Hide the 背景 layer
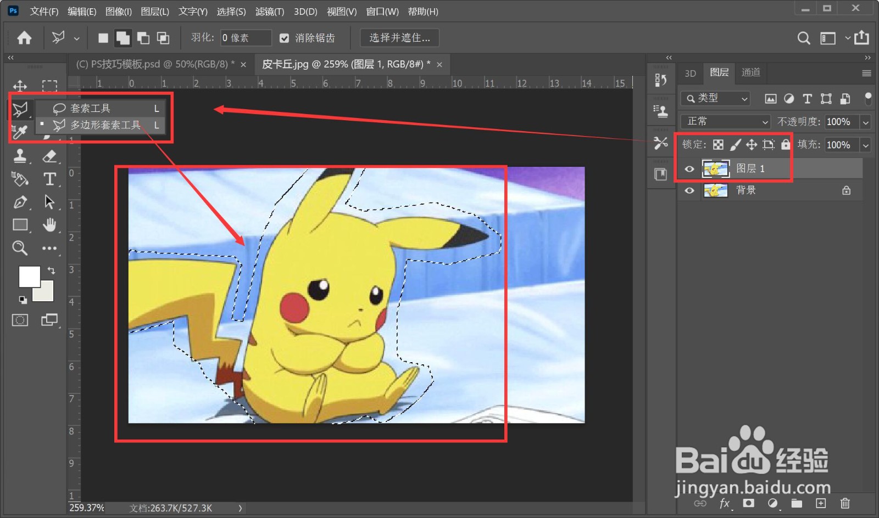879x518 pixels. (x=689, y=190)
